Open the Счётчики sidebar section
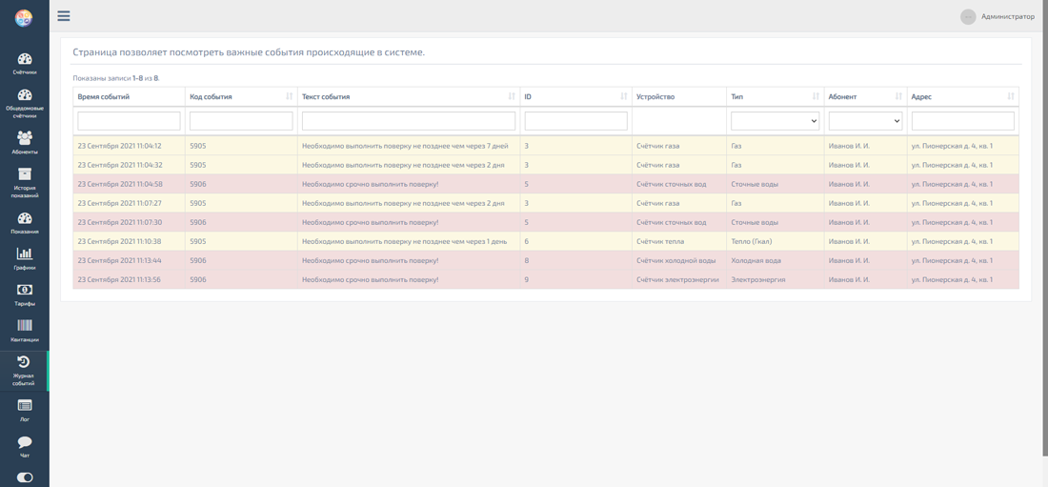 coord(25,63)
